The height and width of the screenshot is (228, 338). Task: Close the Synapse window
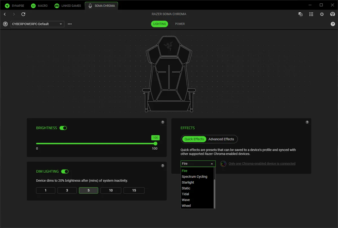pos(332,5)
